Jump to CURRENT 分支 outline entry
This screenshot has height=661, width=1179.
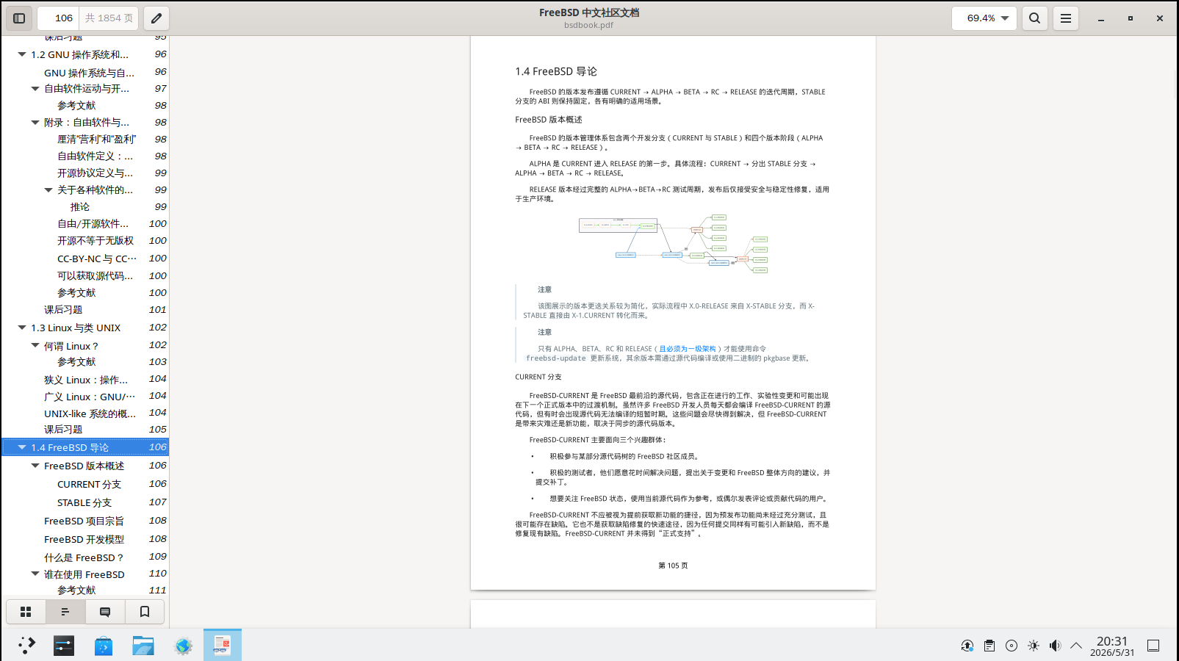(89, 484)
